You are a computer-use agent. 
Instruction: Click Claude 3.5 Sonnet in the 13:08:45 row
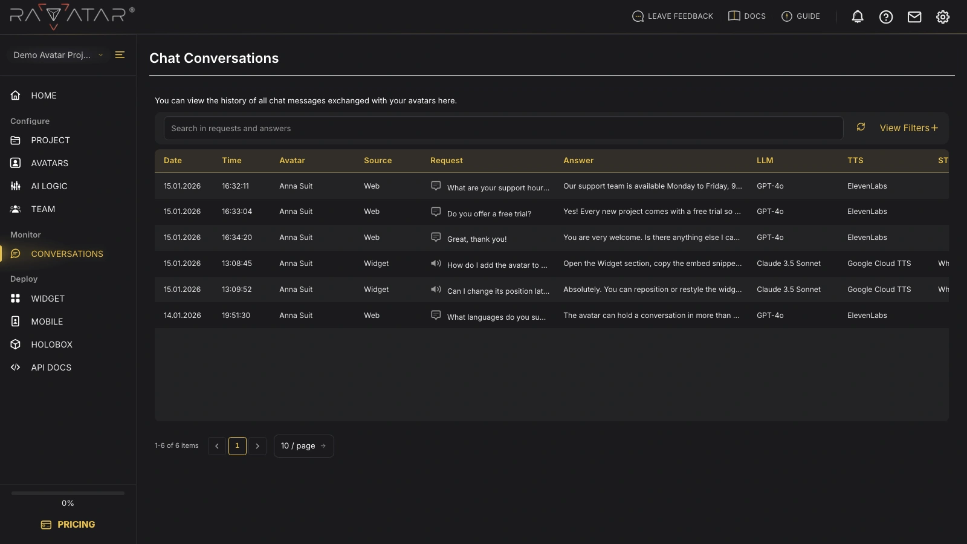coord(789,264)
